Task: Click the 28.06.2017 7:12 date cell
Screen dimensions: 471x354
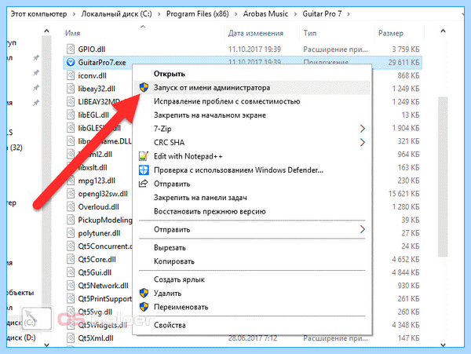Action: [x=252, y=338]
